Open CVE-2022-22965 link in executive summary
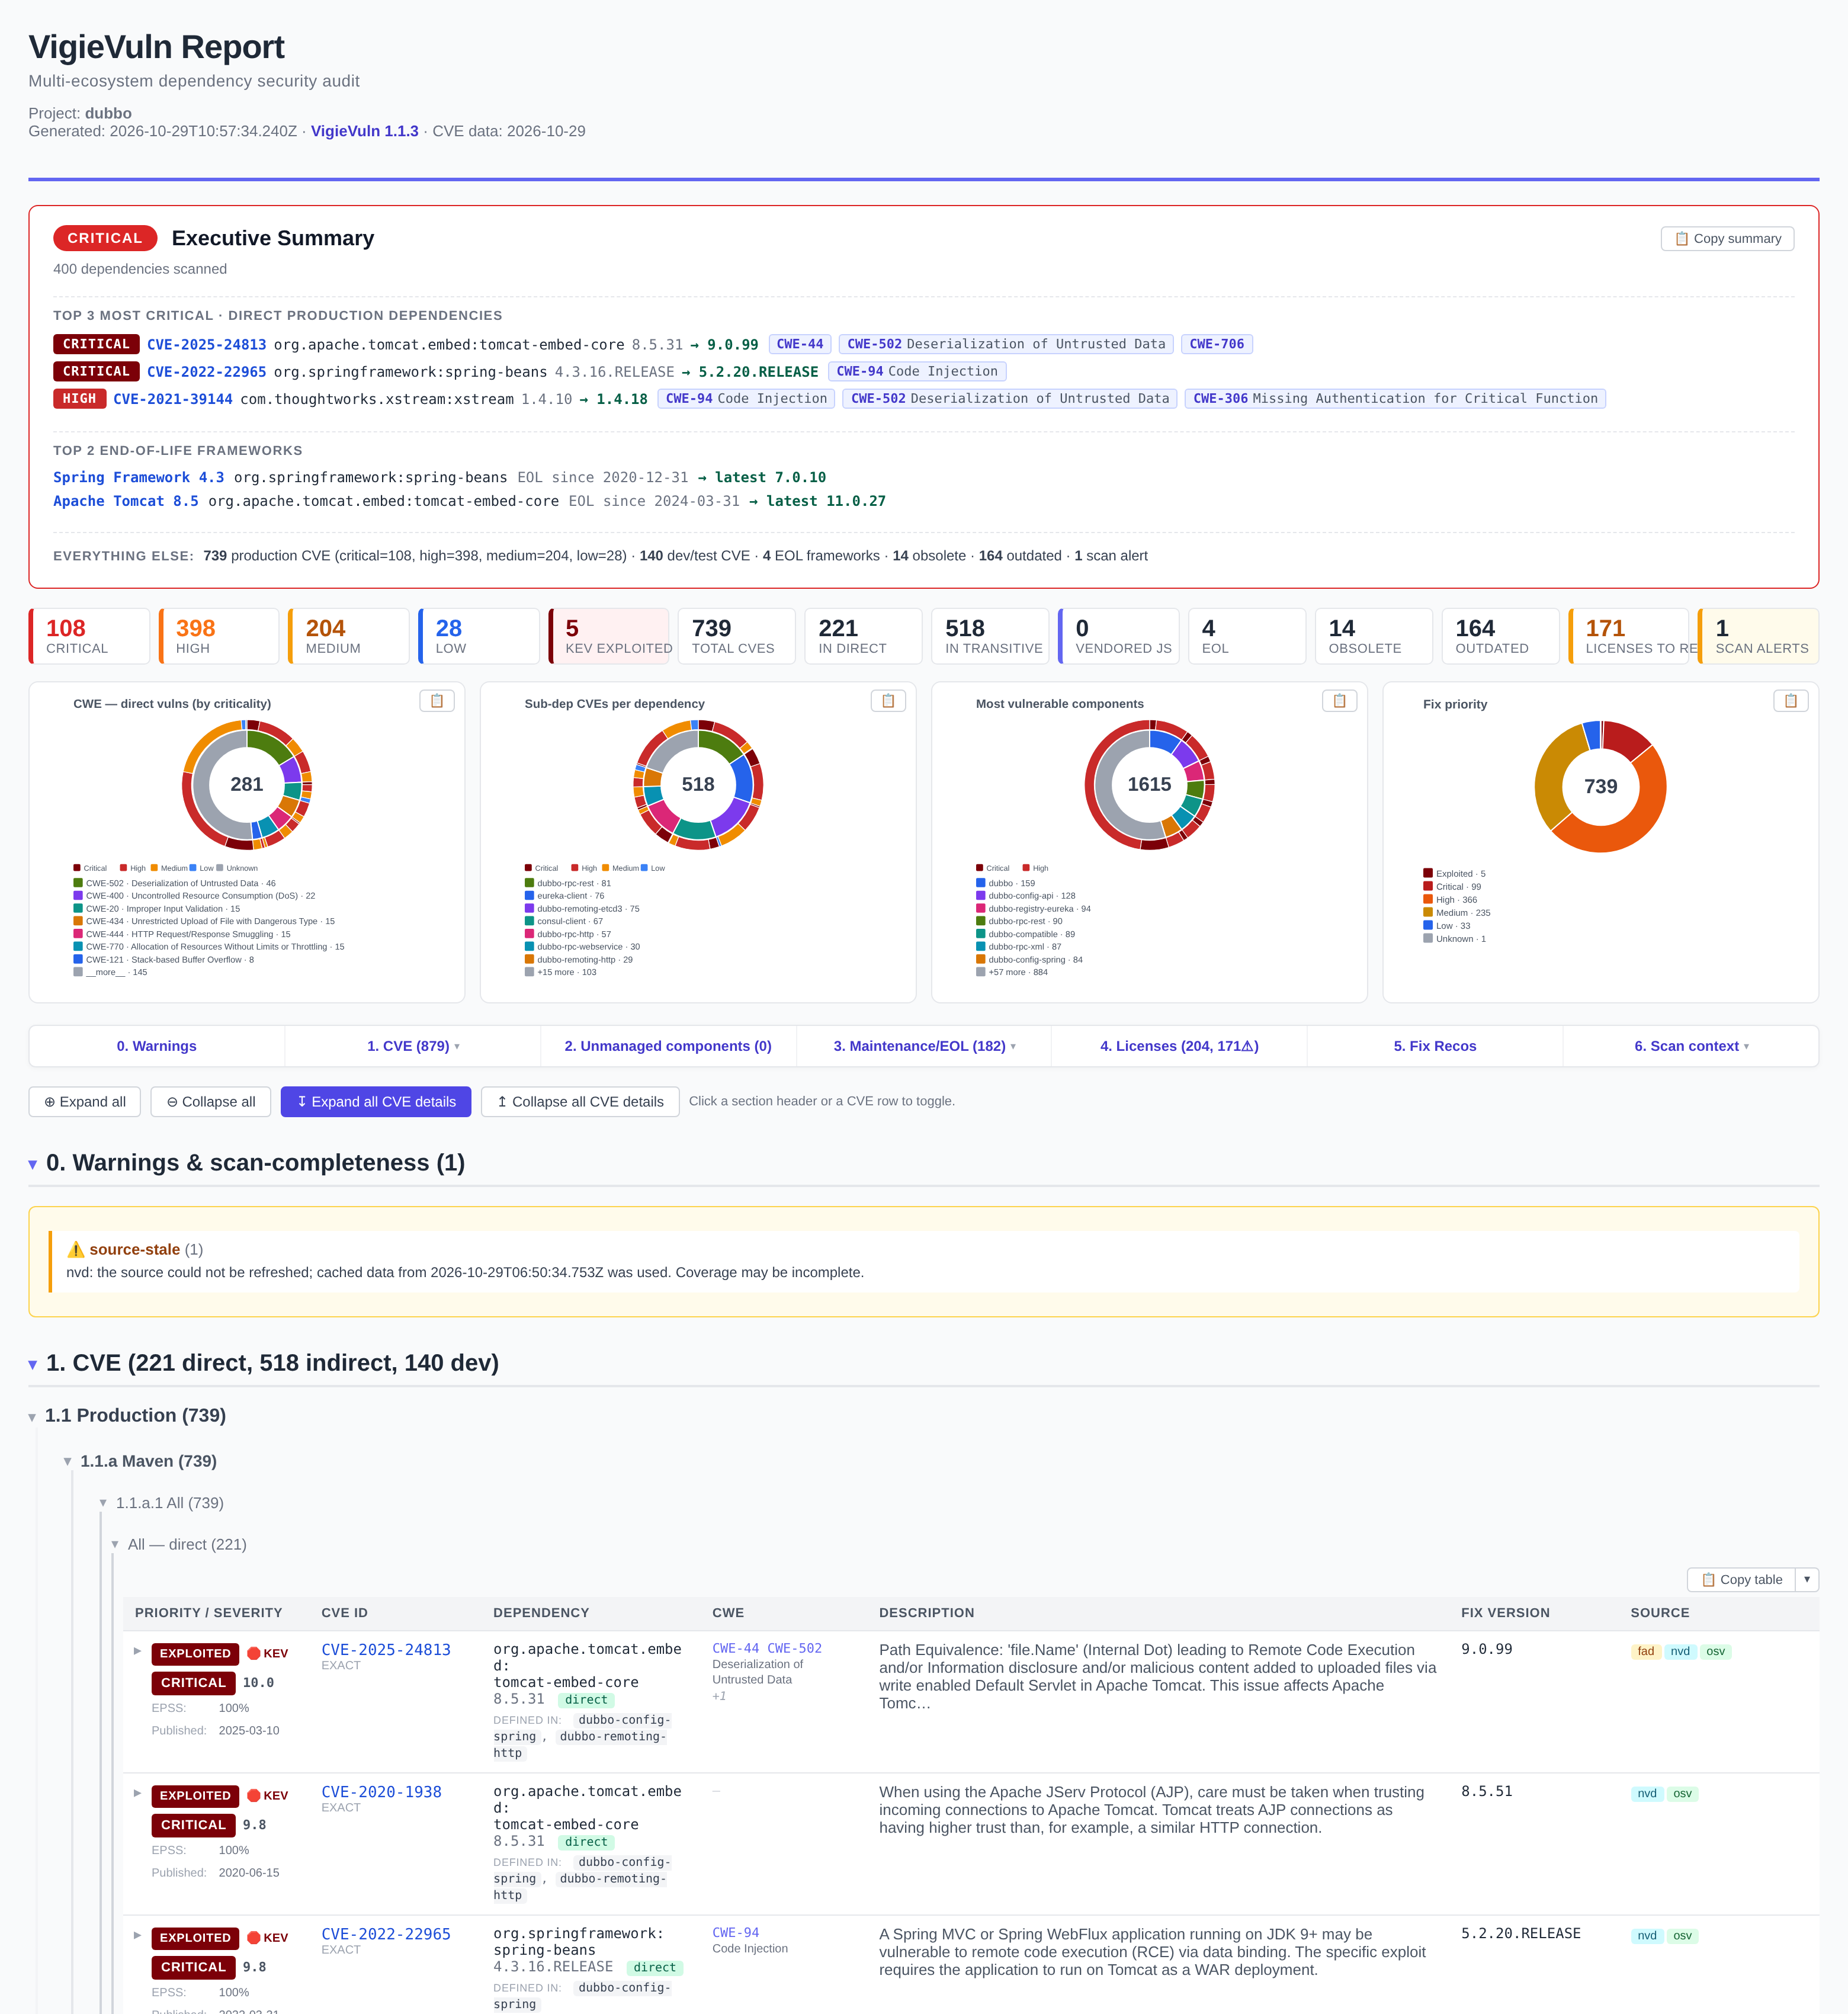This screenshot has height=2014, width=1848. click(x=207, y=372)
